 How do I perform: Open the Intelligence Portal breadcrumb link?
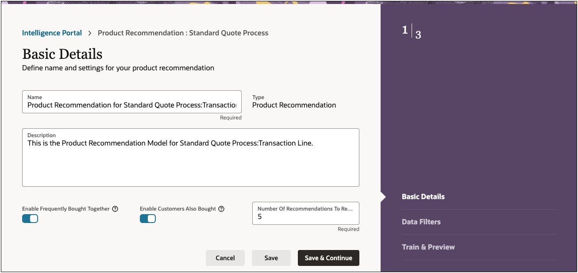coord(52,33)
